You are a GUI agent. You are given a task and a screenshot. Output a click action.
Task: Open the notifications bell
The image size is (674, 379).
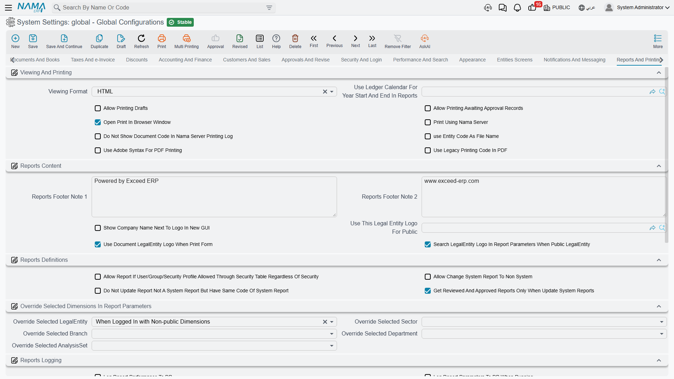[x=517, y=7]
